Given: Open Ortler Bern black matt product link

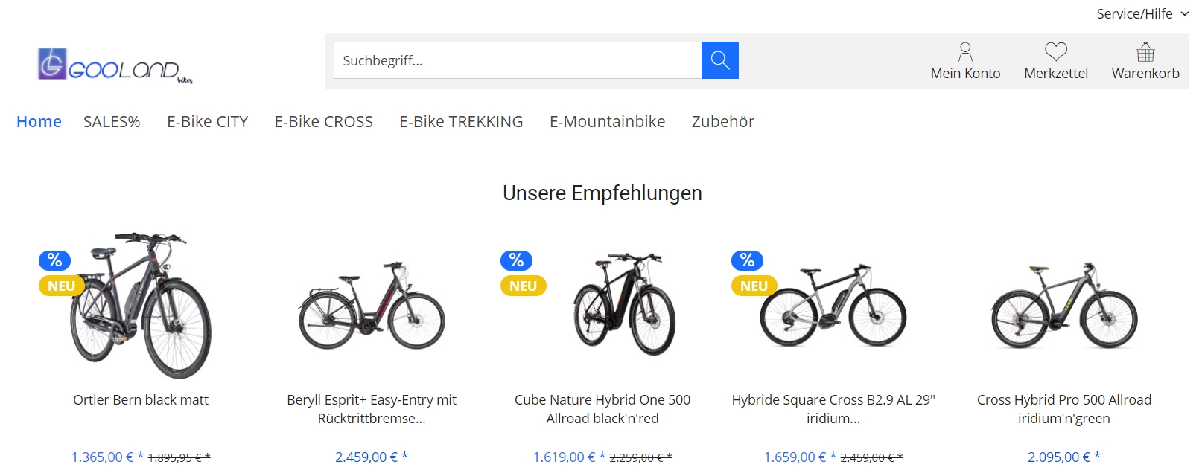Looking at the screenshot, I should point(141,400).
